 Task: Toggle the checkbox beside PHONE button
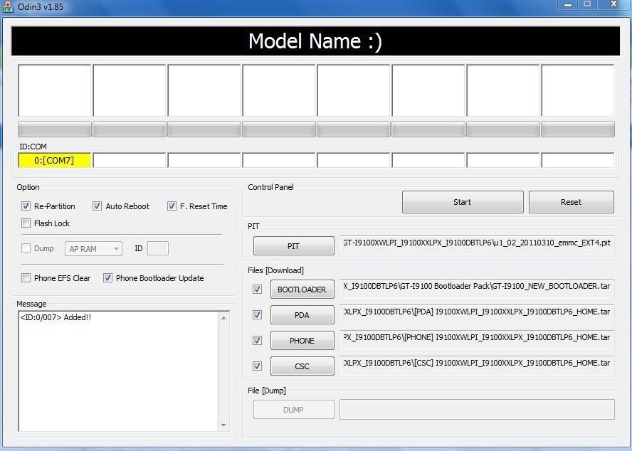point(257,341)
